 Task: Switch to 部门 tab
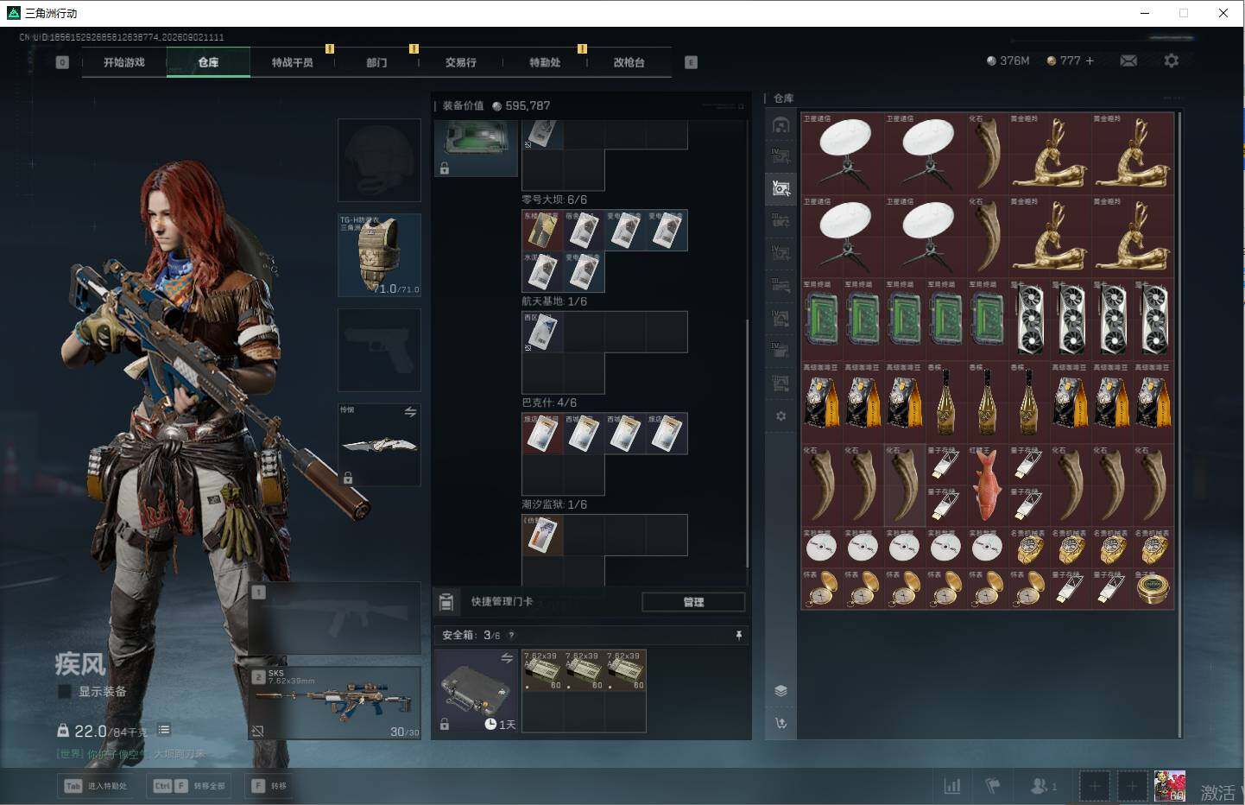click(376, 62)
